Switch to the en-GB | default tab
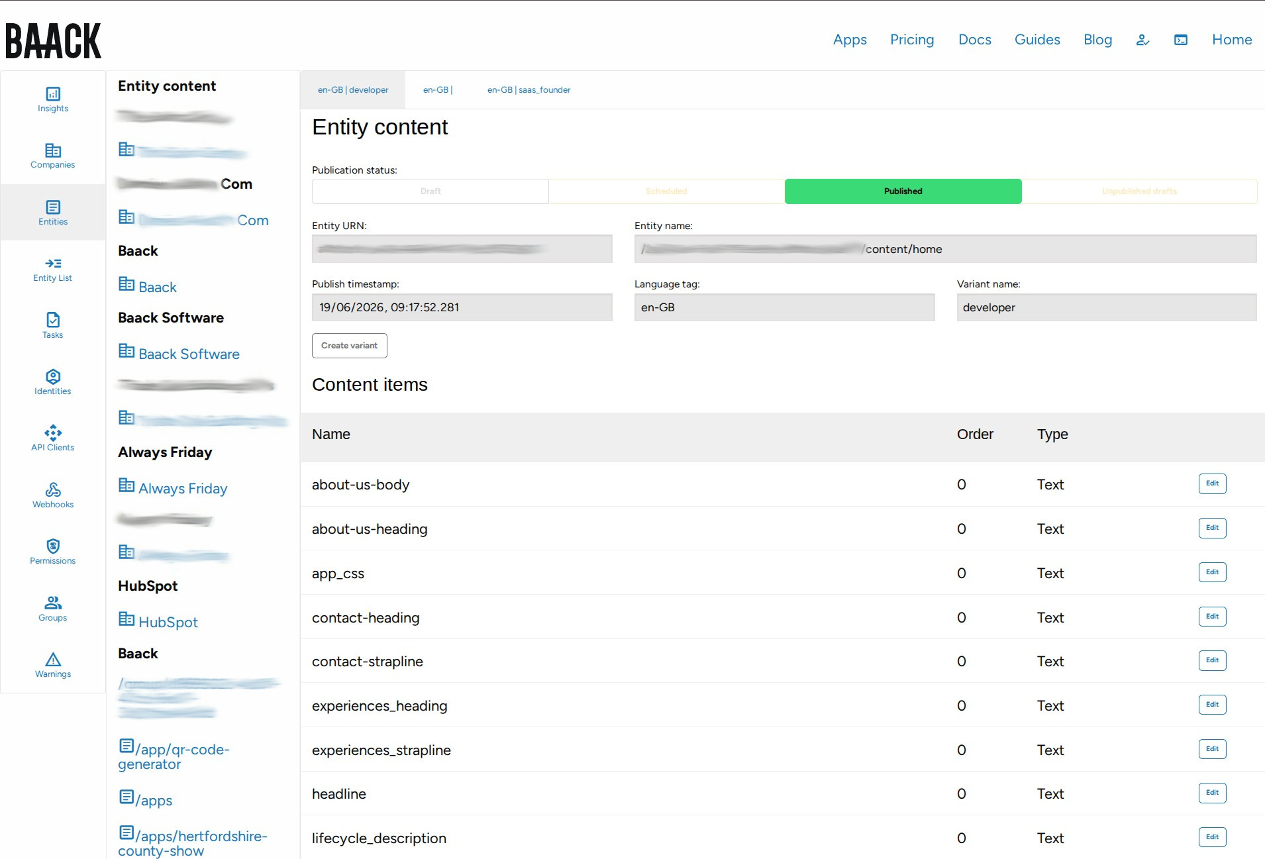The width and height of the screenshot is (1265, 859). [x=438, y=90]
